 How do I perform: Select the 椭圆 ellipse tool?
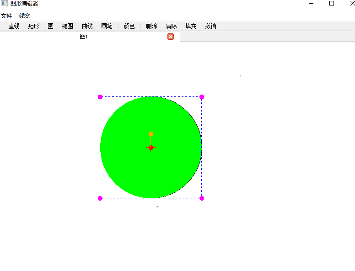point(67,26)
